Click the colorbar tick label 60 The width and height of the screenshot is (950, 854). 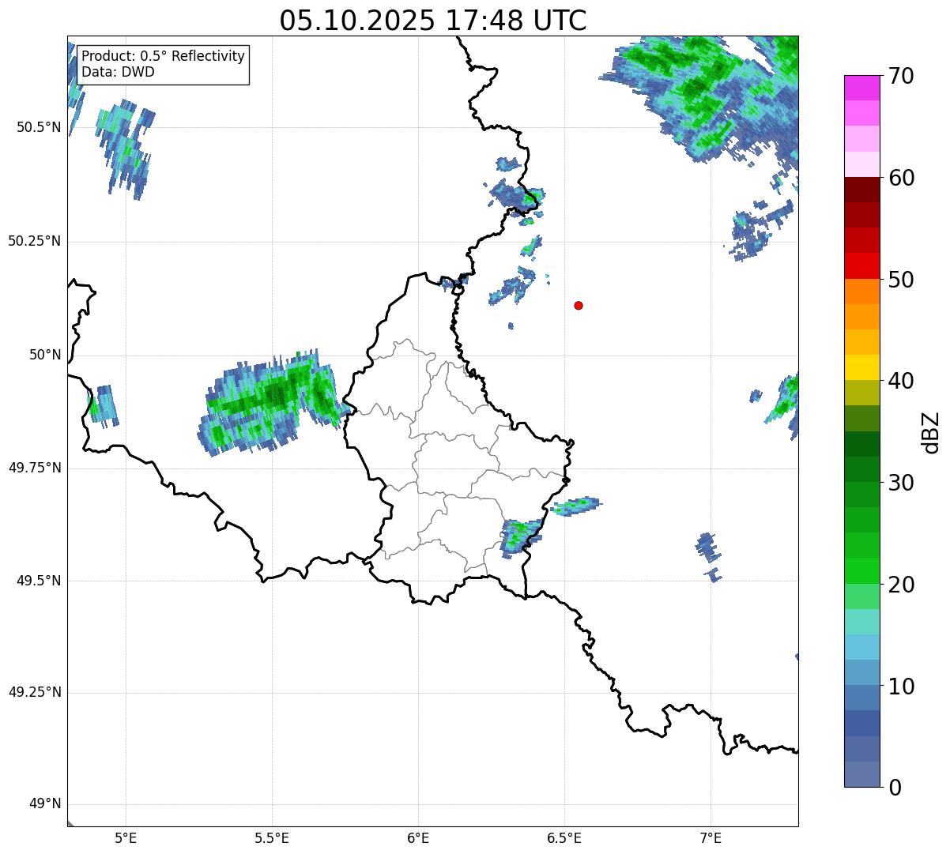click(x=901, y=178)
